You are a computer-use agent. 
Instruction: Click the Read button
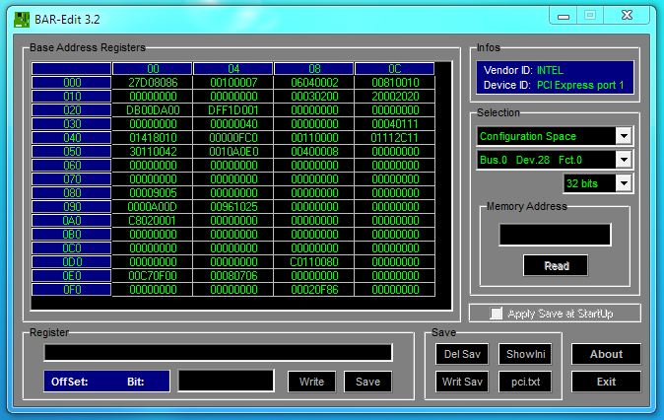click(x=556, y=266)
